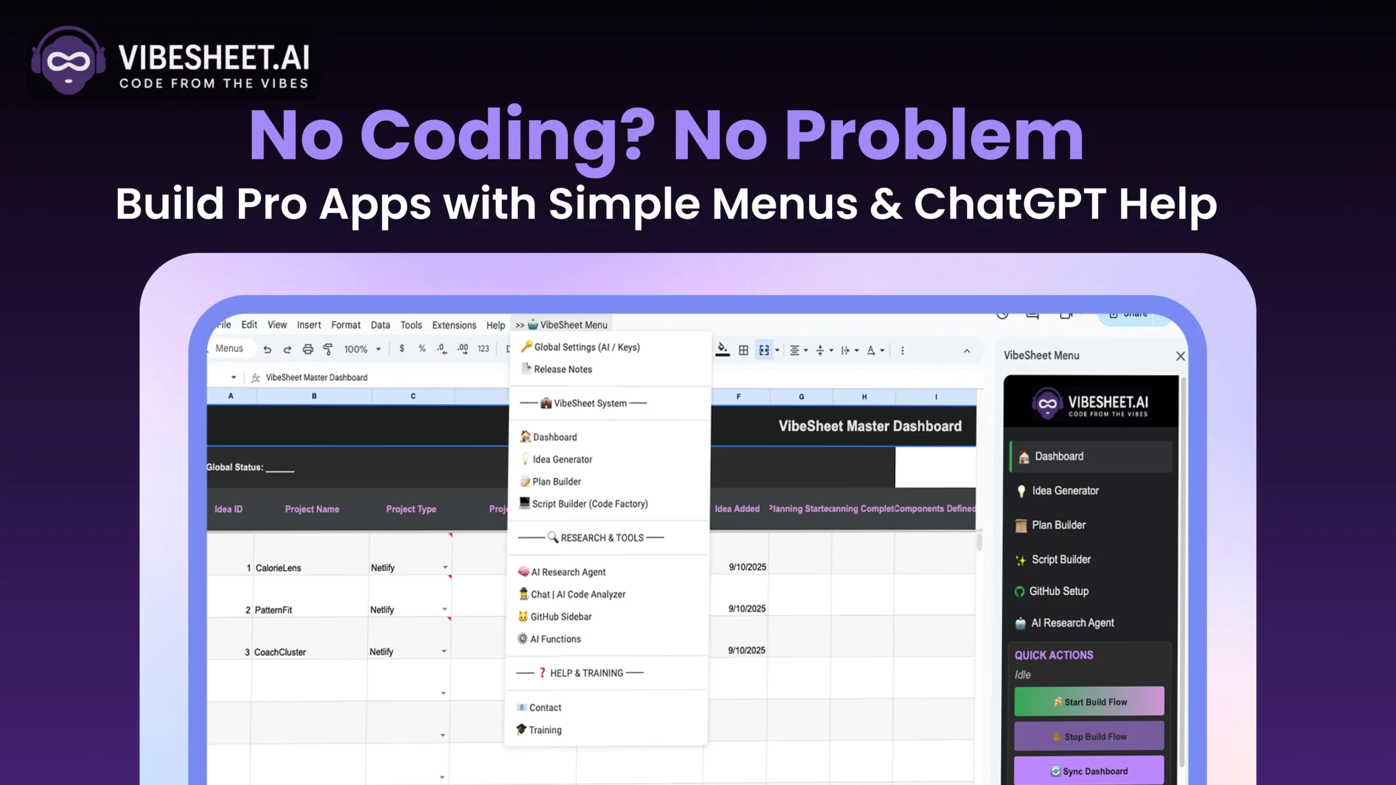Click the undo arrow icon
Screen dimensions: 1396x785
[267, 349]
